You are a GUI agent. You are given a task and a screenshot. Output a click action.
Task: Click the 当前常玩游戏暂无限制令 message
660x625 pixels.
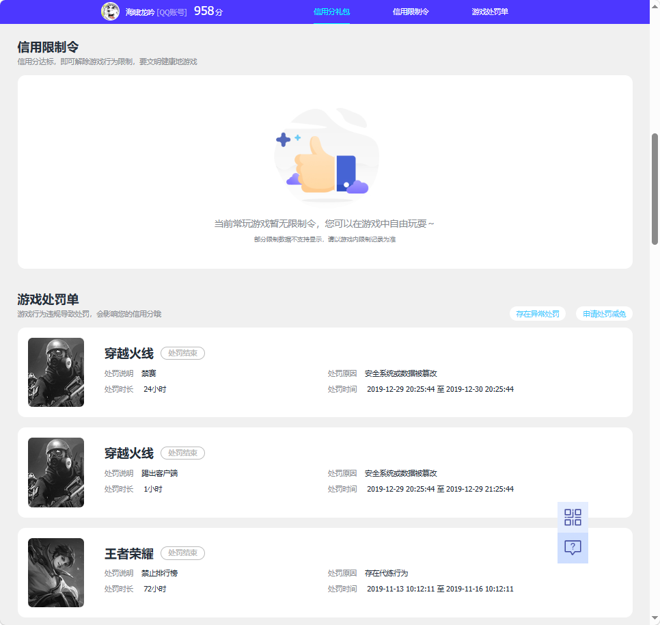point(324,224)
